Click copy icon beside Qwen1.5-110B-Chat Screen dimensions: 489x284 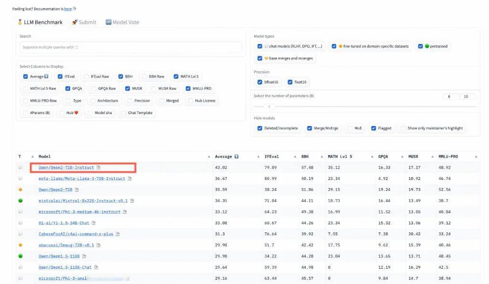[x=96, y=267]
